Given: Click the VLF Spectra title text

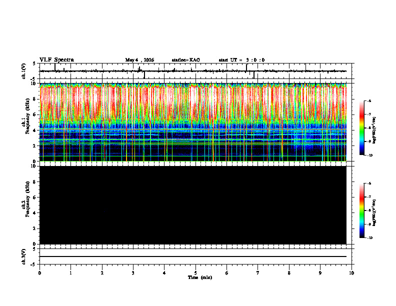Looking at the screenshot, I should (56, 60).
